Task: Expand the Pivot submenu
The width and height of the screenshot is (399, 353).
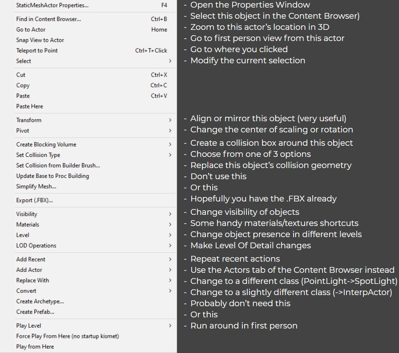Action: pyautogui.click(x=22, y=131)
